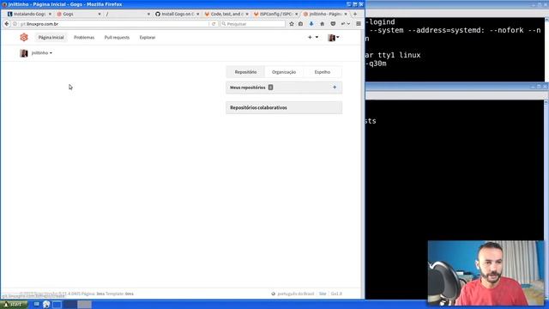Click the Firefox back arrow button
The image size is (549, 309).
(6, 24)
